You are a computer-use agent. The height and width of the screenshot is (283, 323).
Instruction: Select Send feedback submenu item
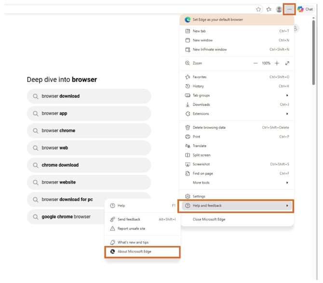[143, 219]
